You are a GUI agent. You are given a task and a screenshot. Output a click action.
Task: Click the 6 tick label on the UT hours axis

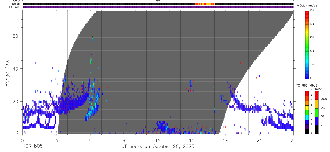[90, 140]
